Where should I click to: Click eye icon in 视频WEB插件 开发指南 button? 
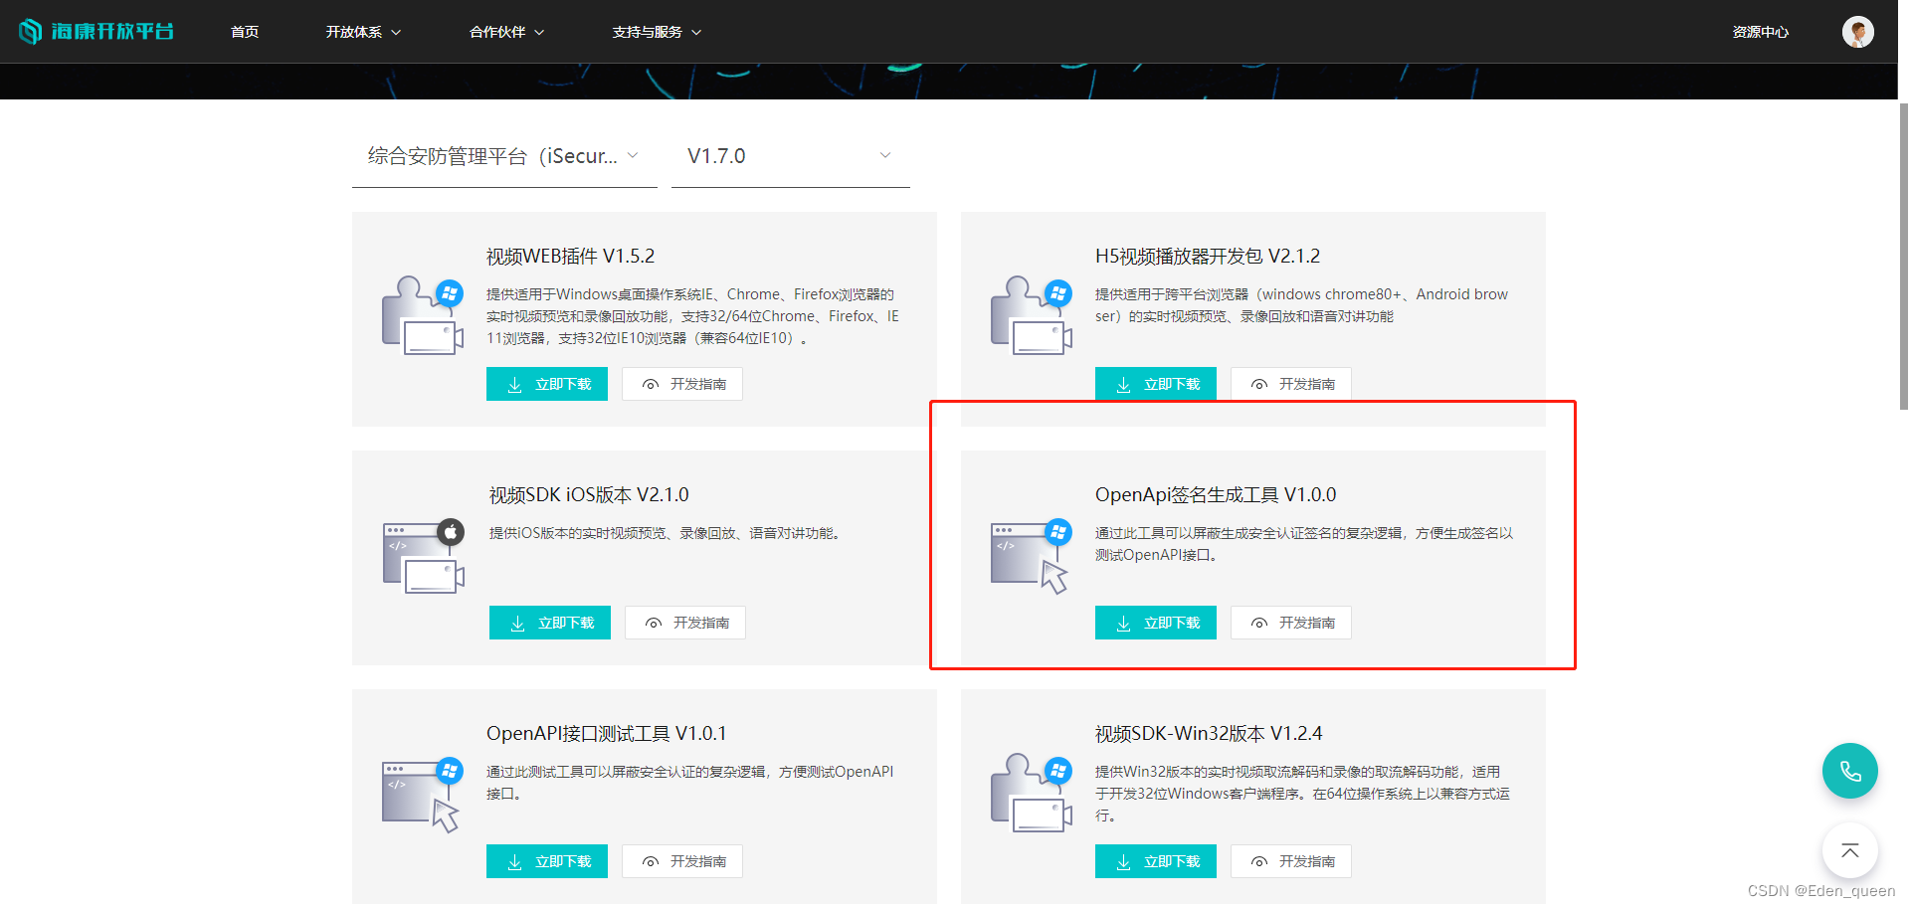[651, 385]
